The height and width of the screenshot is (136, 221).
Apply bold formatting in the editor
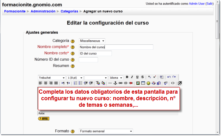click(127, 77)
